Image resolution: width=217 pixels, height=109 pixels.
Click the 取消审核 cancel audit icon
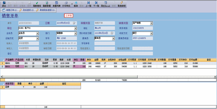pyautogui.click(x=122, y=4)
